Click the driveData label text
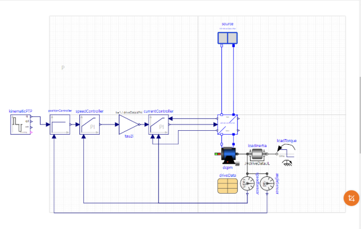 click(228, 175)
